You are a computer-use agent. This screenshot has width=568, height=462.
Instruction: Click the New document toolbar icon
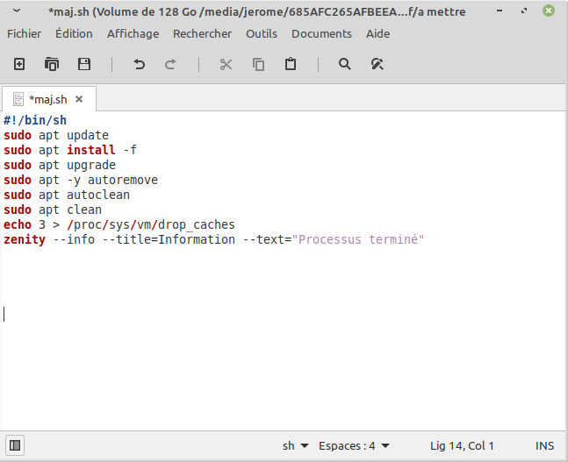coord(19,64)
